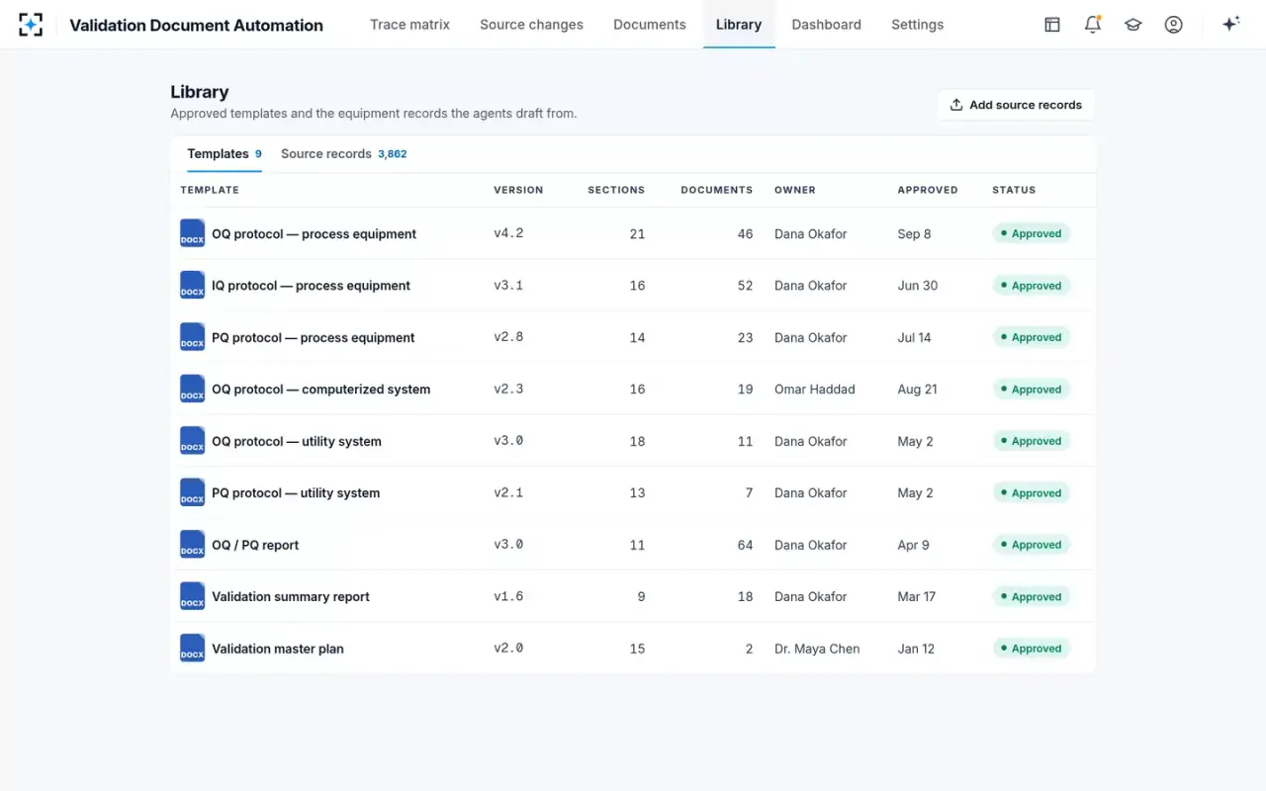
Task: Click documents count 64
Action: (x=745, y=545)
